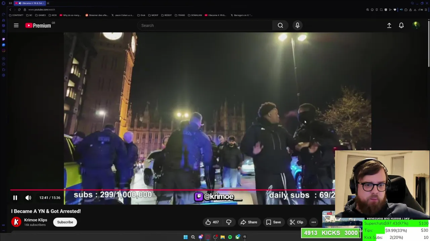Open Spotify from the taskbar

pos(230,237)
